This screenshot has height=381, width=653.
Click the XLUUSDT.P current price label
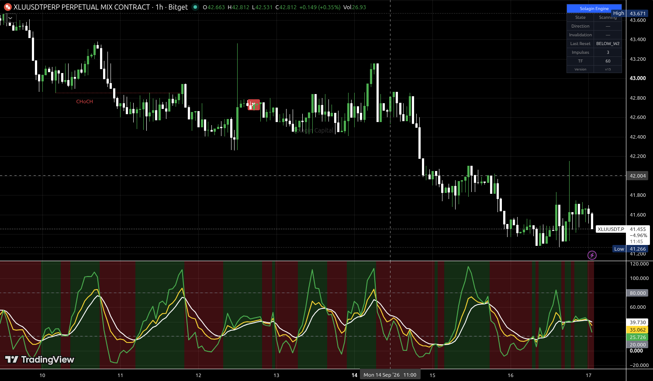pyautogui.click(x=611, y=229)
